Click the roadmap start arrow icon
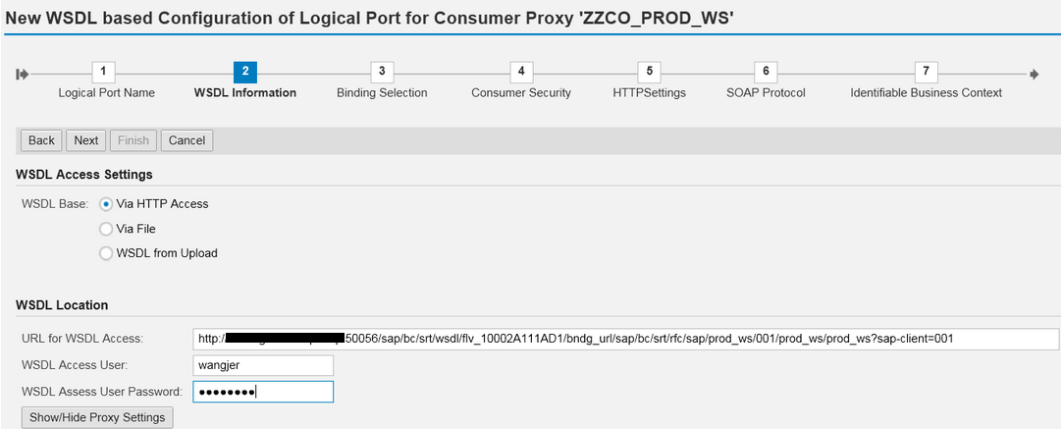 23,74
